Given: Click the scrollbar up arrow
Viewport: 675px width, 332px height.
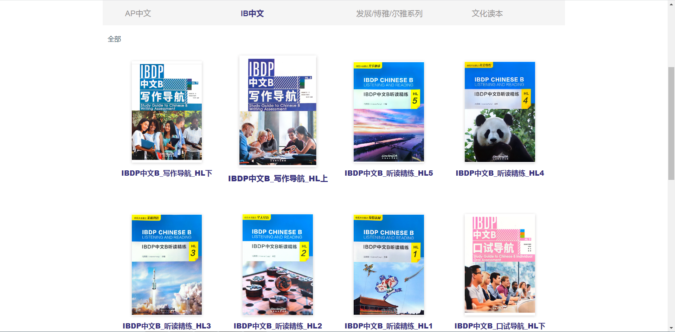Looking at the screenshot, I should (671, 4).
